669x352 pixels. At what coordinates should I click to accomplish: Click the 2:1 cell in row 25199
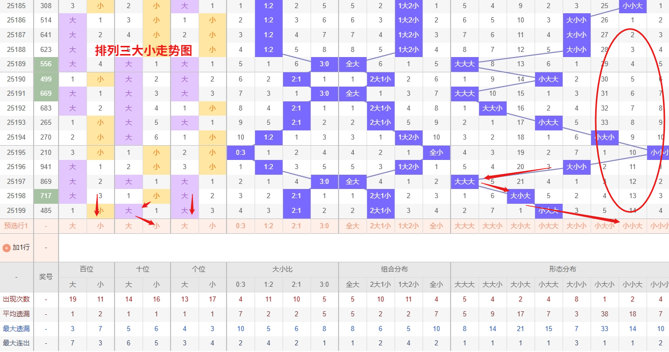click(296, 211)
